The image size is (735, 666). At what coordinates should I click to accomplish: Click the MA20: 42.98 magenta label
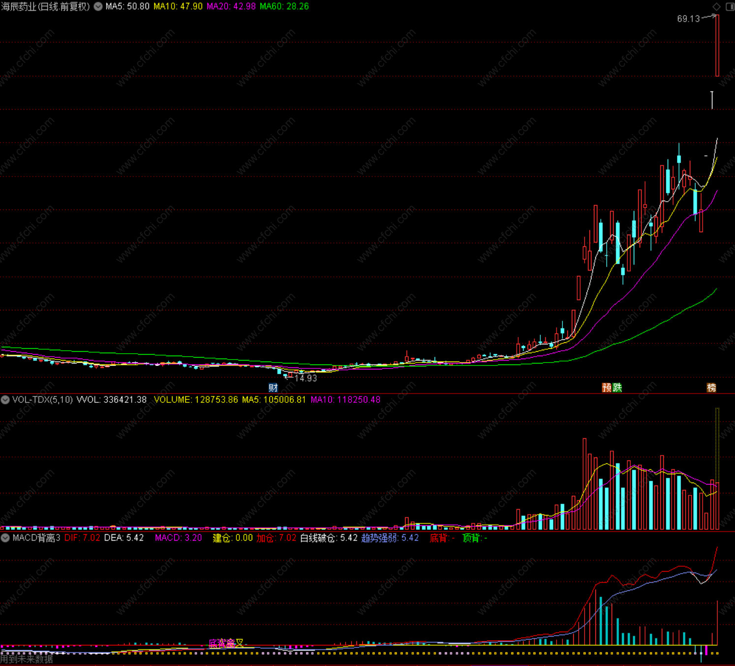[x=231, y=6]
